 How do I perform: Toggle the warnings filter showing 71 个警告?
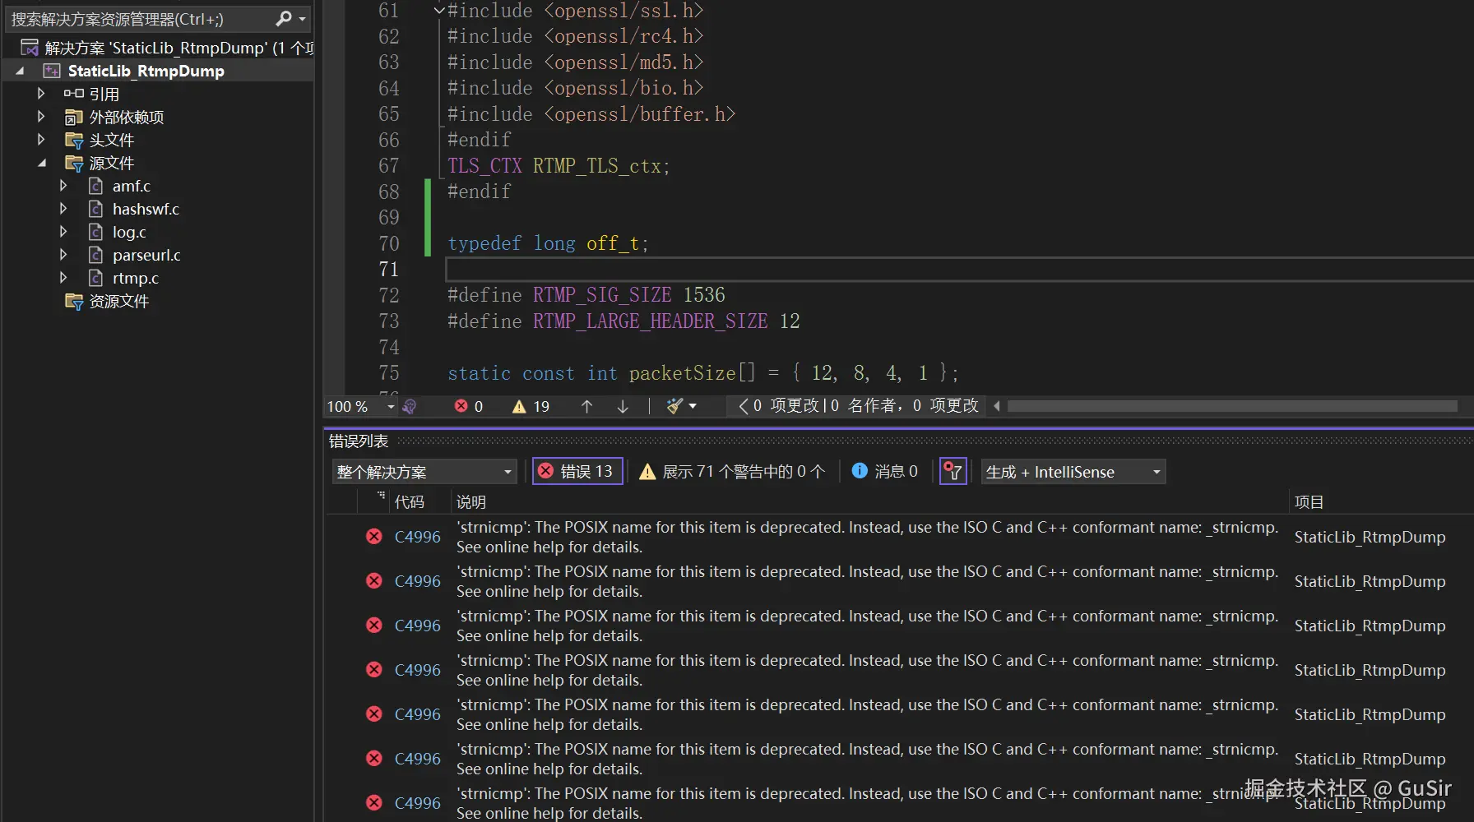coord(732,471)
